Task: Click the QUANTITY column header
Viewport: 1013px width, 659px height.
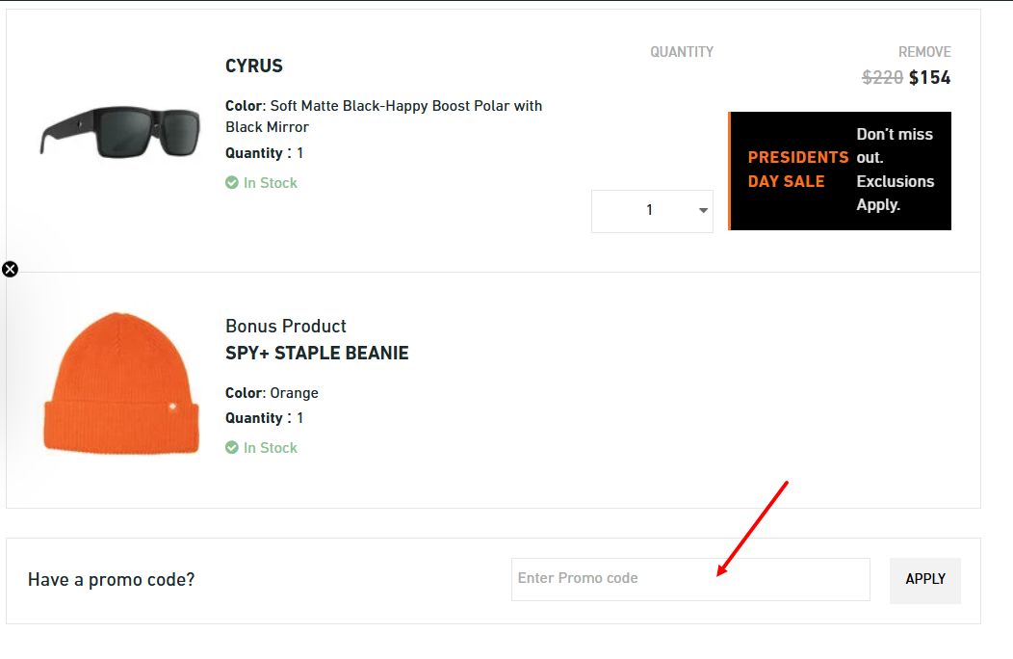Action: 681,52
